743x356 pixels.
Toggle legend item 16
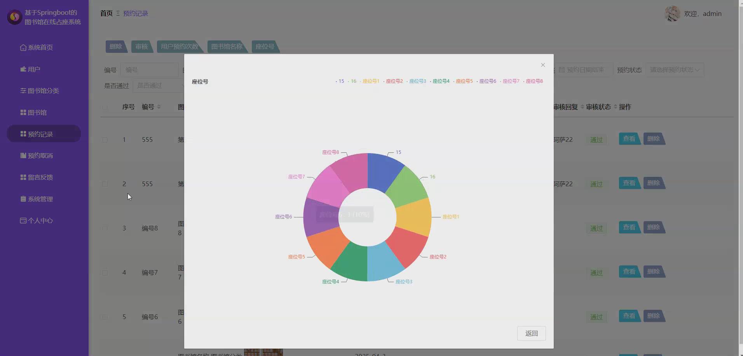352,81
